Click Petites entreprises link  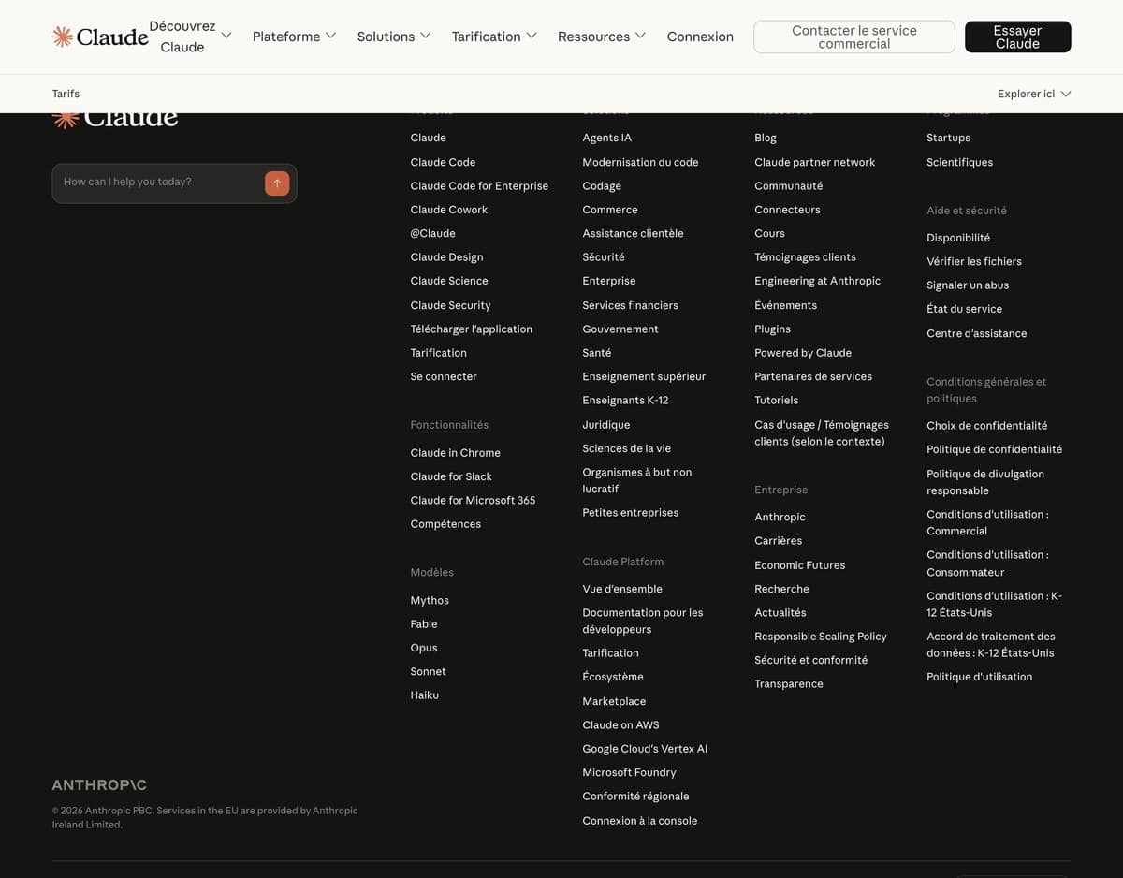coord(630,513)
